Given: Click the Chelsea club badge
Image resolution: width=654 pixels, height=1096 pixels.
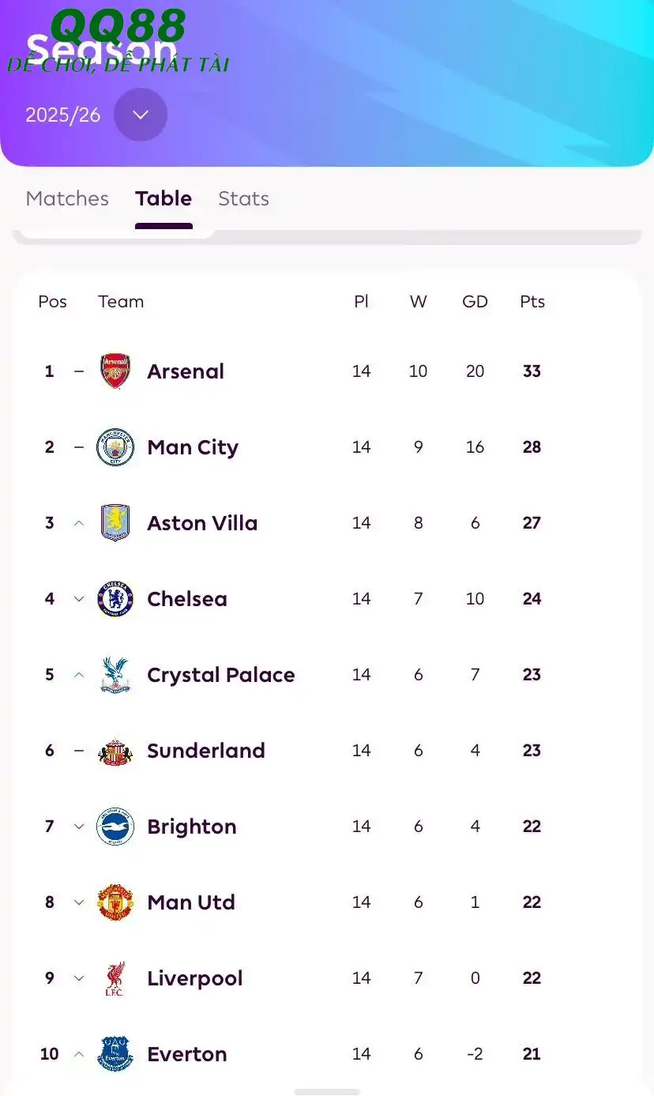Looking at the screenshot, I should pos(115,599).
